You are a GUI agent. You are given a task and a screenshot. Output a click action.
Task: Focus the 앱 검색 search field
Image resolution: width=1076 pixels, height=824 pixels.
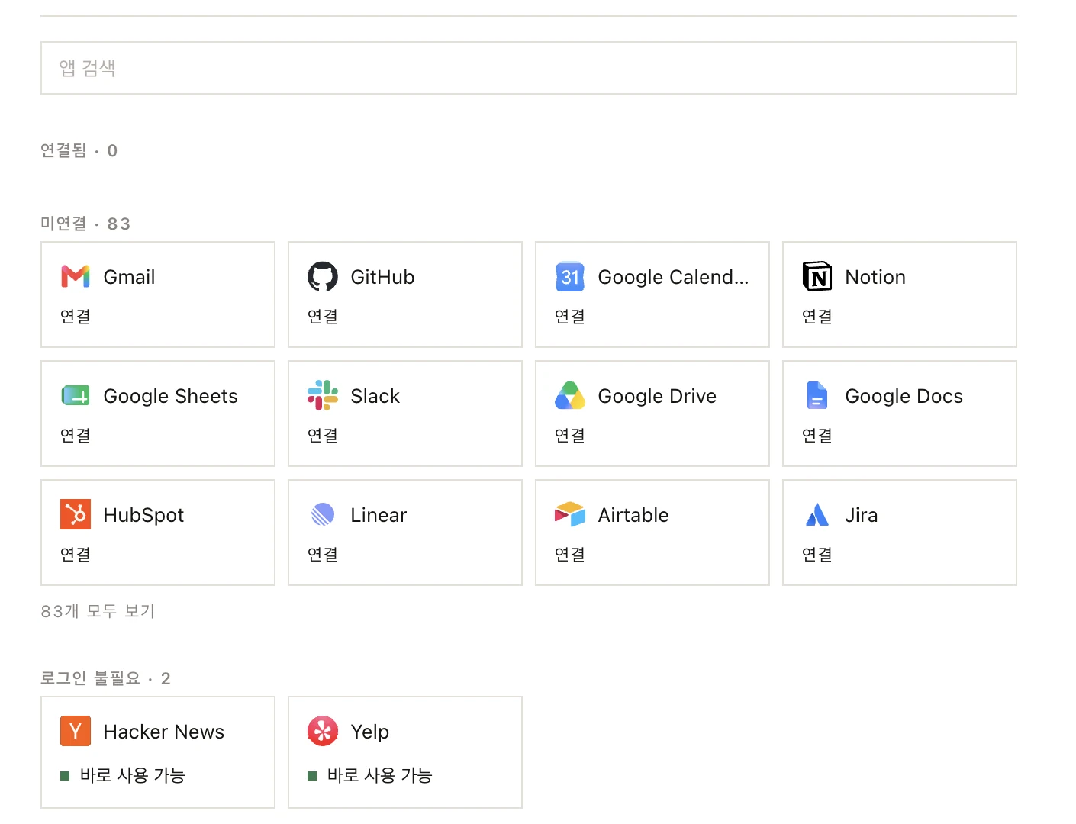click(529, 68)
